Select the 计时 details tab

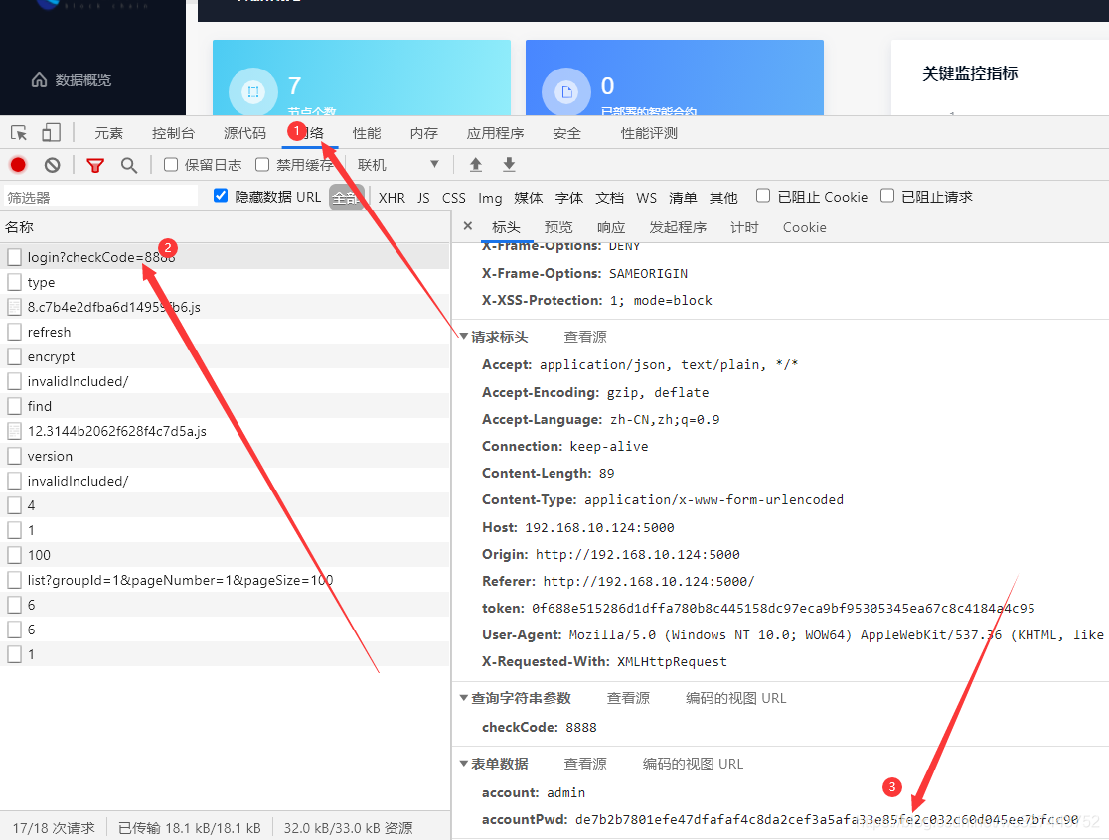[x=744, y=227]
